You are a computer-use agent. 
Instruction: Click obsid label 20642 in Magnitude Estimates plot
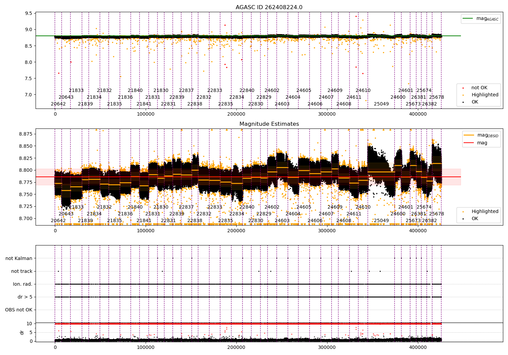click(58, 221)
